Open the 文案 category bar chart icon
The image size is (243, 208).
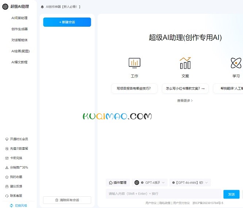(185, 63)
